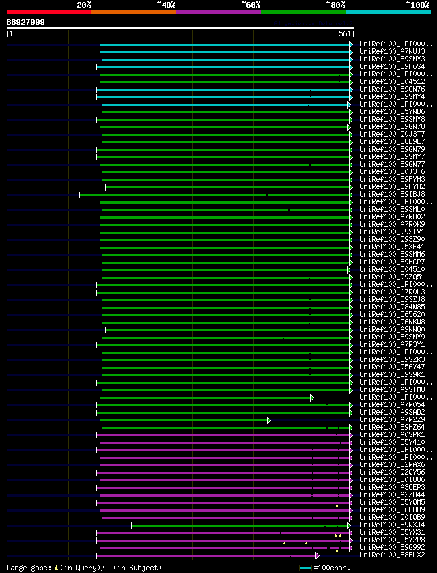
Task: Open hit UniRef100_A7R2Z9
Action: tap(392, 420)
